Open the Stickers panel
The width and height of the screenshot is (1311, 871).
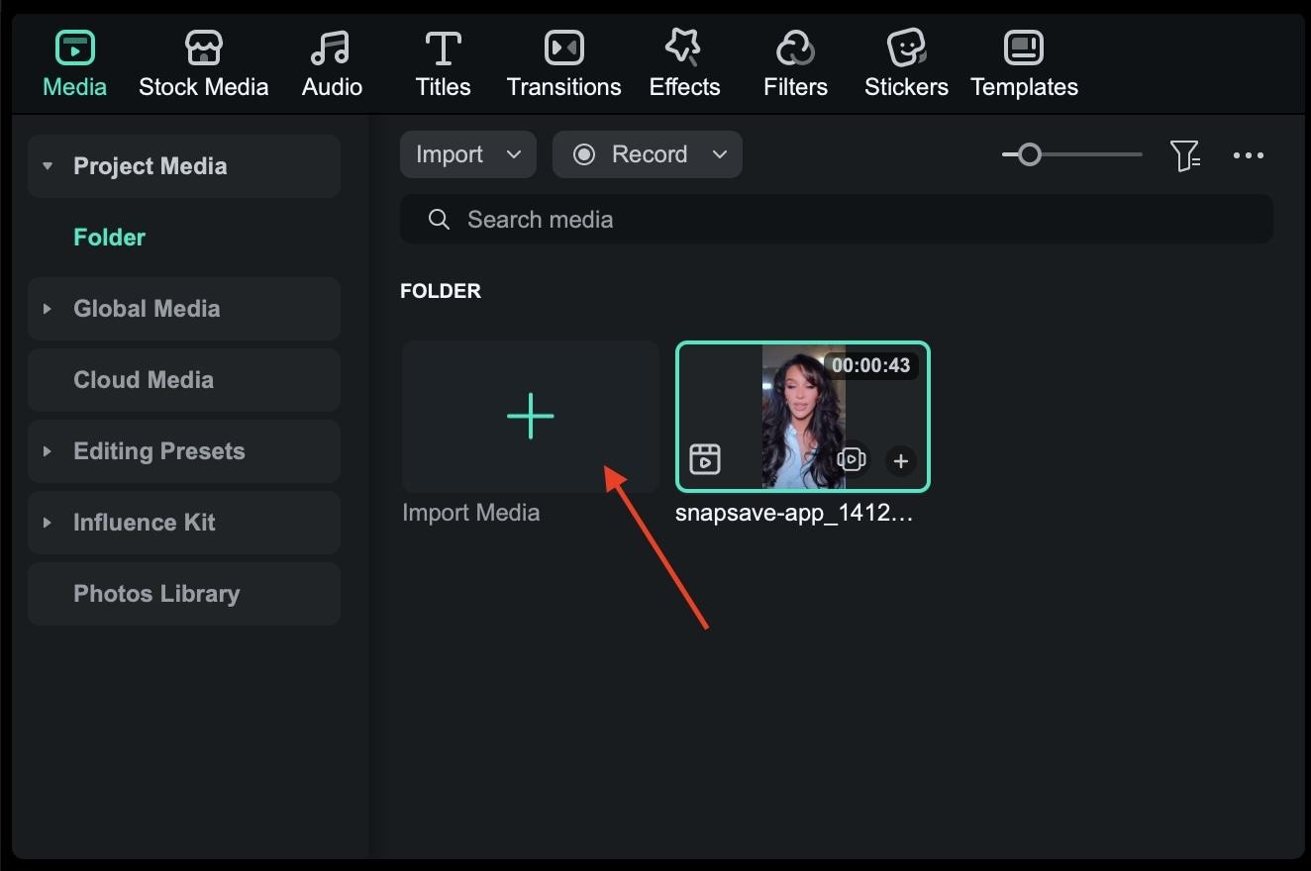tap(904, 61)
